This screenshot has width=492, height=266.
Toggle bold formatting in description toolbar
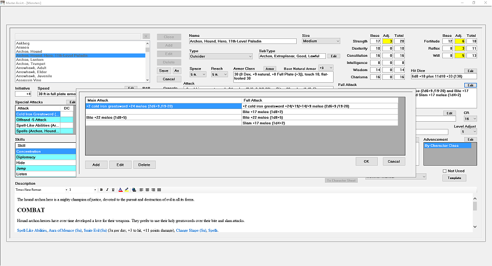pos(101,190)
